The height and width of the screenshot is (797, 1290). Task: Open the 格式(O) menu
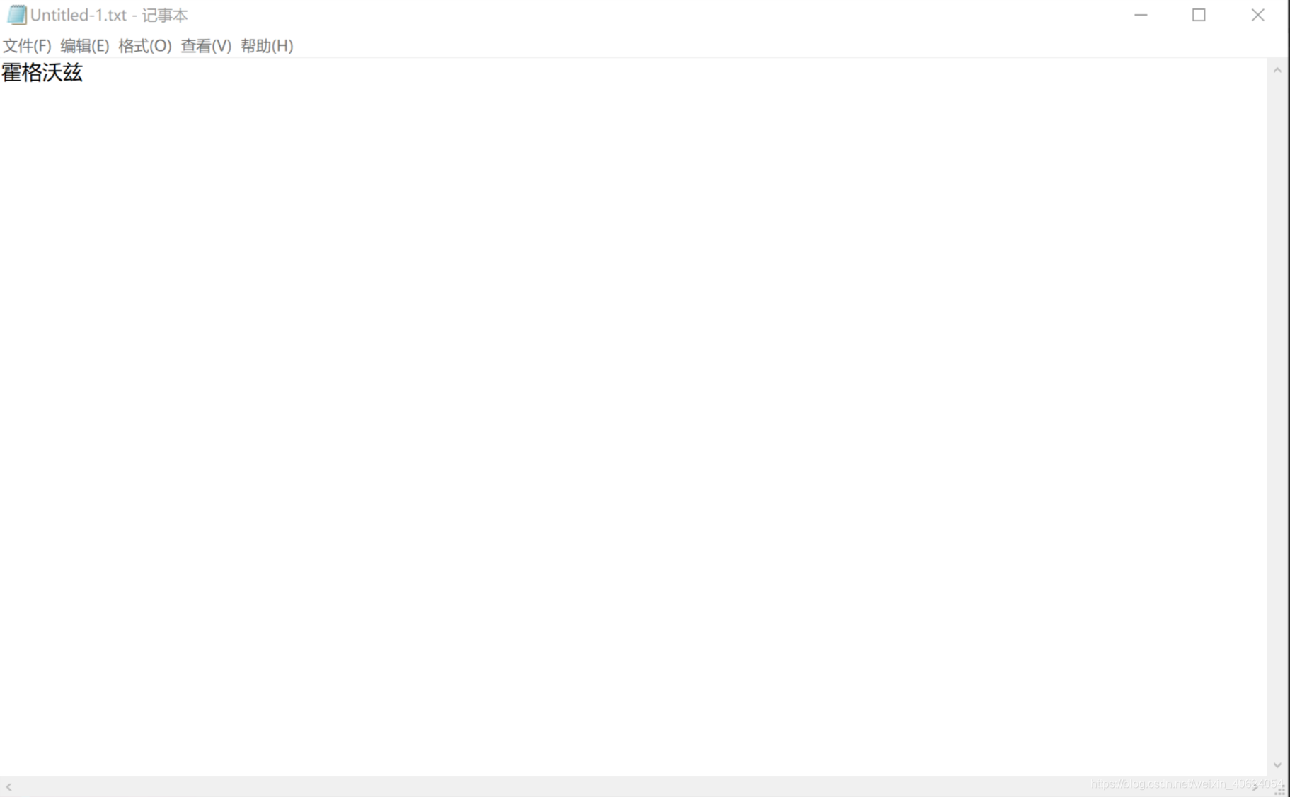click(x=145, y=46)
